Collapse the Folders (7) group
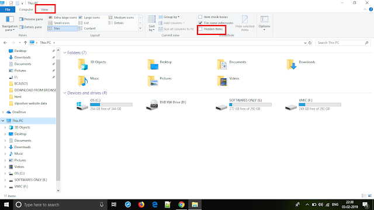Image resolution: width=374 pixels, height=210 pixels. pos(65,52)
